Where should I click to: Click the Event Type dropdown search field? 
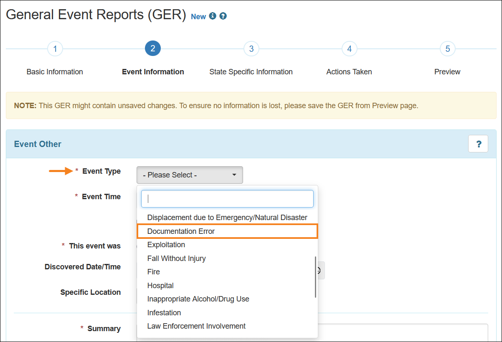pyautogui.click(x=227, y=199)
